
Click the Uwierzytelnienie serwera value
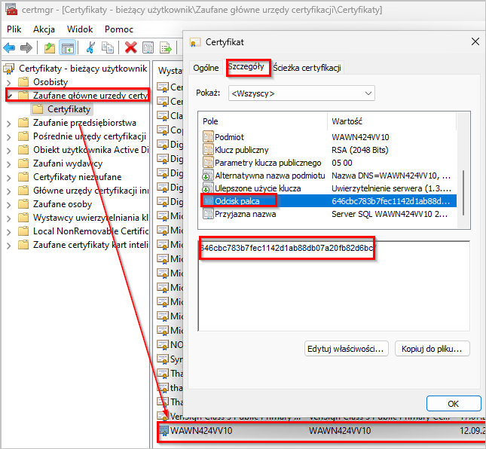[391, 188]
